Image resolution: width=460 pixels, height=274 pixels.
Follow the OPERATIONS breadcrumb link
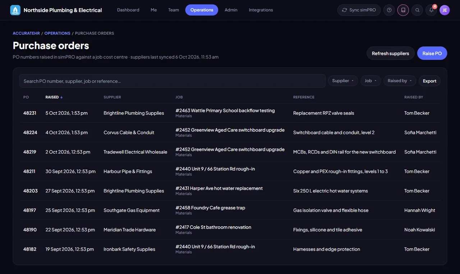coord(57,33)
